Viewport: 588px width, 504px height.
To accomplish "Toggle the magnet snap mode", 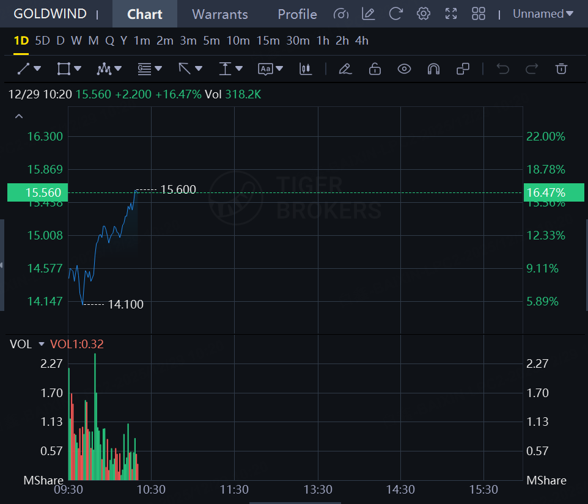I will [x=433, y=69].
